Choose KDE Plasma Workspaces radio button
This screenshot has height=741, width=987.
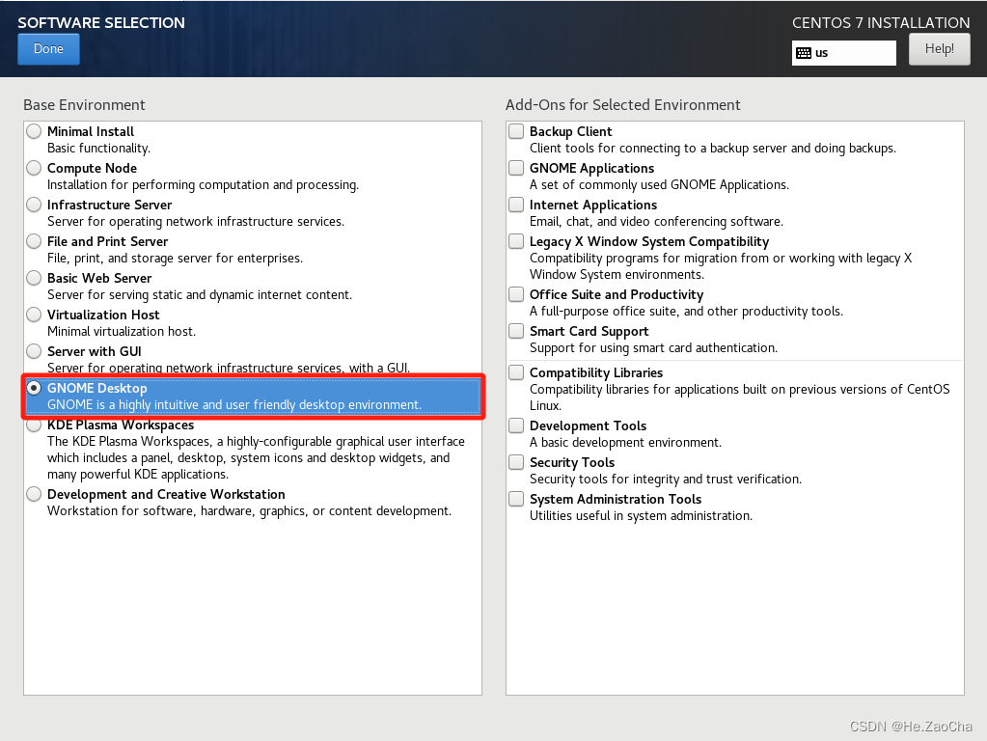pyautogui.click(x=34, y=425)
